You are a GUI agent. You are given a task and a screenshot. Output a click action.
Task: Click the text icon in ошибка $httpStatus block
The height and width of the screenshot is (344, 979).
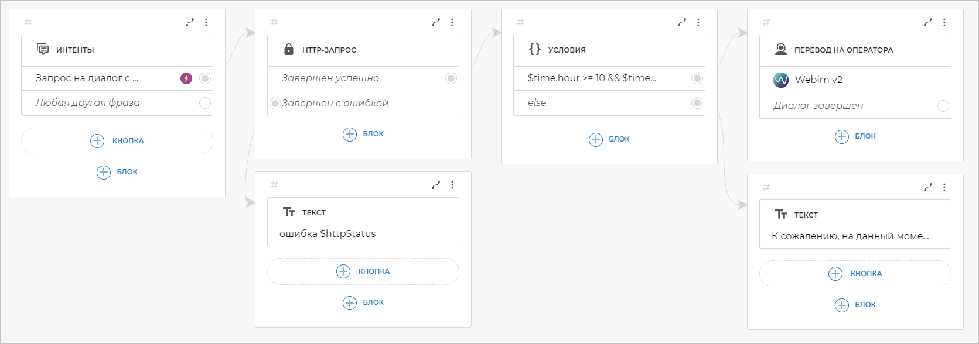pos(288,212)
